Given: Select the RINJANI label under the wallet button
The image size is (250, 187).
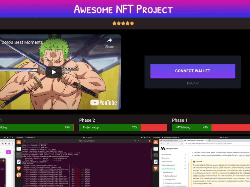Looking at the screenshot, I should point(192,84).
